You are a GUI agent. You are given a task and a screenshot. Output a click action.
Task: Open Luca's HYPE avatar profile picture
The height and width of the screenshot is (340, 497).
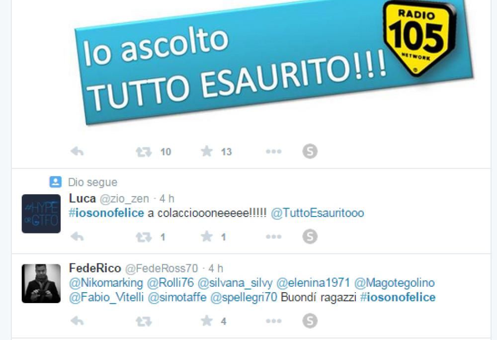point(41,214)
